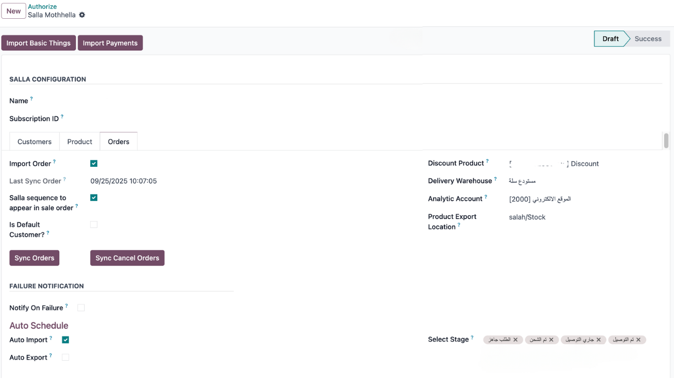Switch to the Customers tab
The image size is (674, 379).
coord(35,142)
